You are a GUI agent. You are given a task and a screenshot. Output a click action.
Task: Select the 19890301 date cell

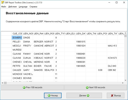click(x=80, y=62)
